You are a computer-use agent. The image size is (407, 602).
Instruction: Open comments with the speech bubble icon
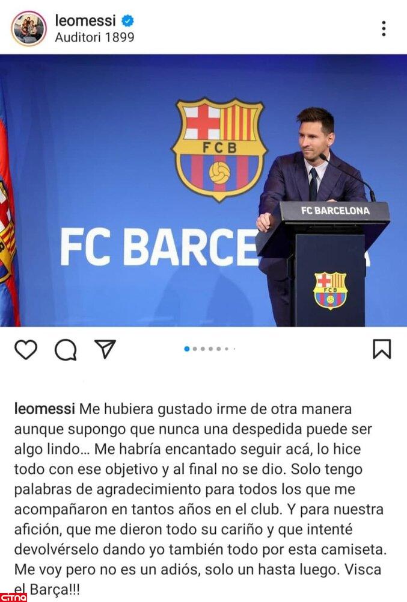pyautogui.click(x=65, y=349)
